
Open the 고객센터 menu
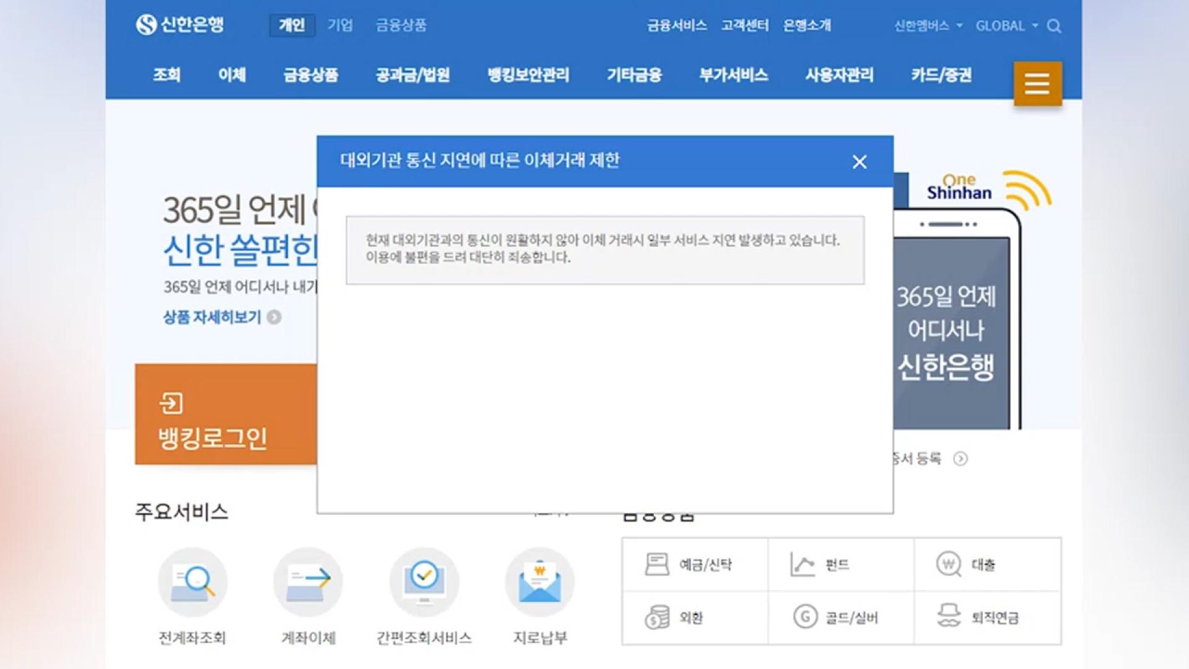tap(745, 25)
